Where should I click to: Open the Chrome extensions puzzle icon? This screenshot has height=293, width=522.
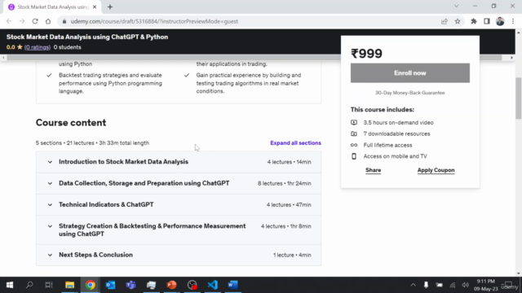[x=474, y=21]
